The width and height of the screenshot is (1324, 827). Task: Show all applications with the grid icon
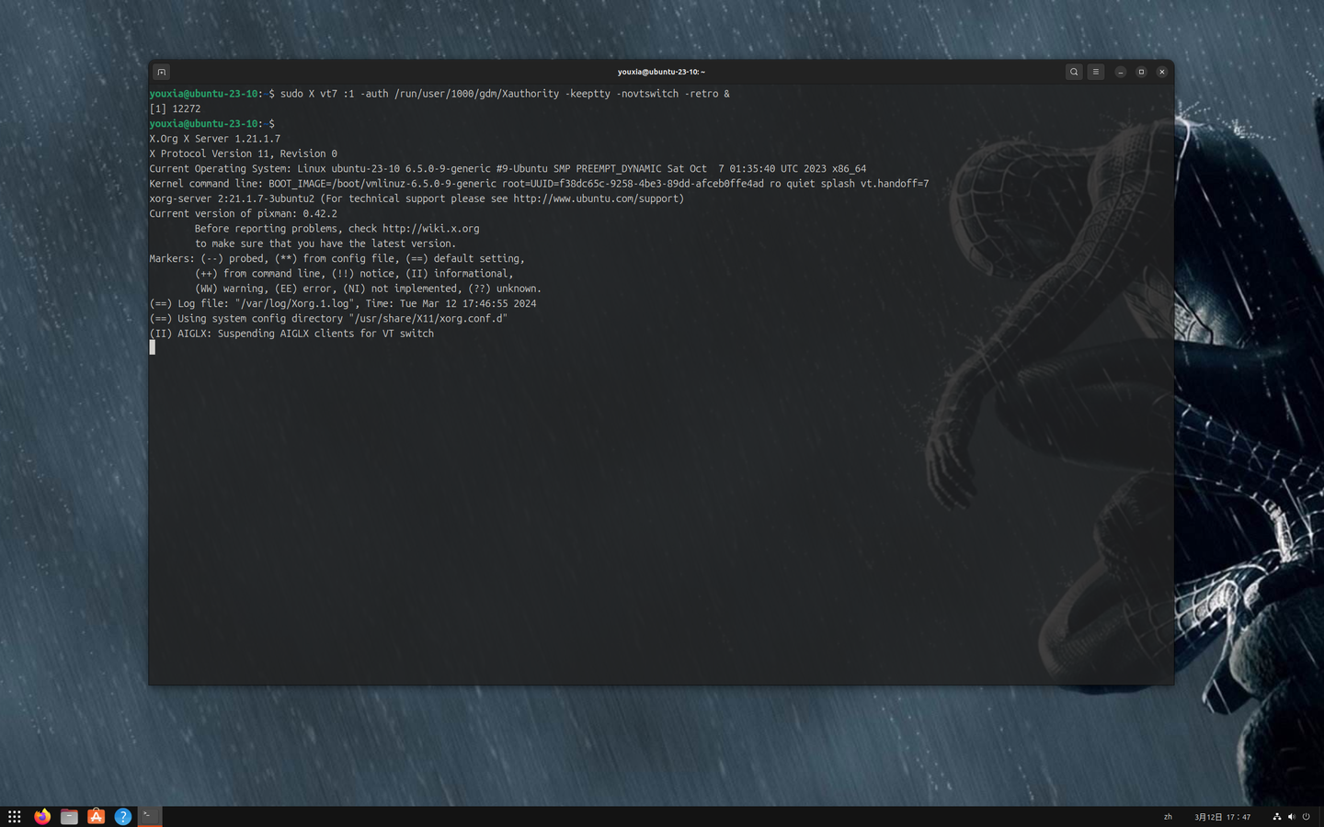(14, 816)
